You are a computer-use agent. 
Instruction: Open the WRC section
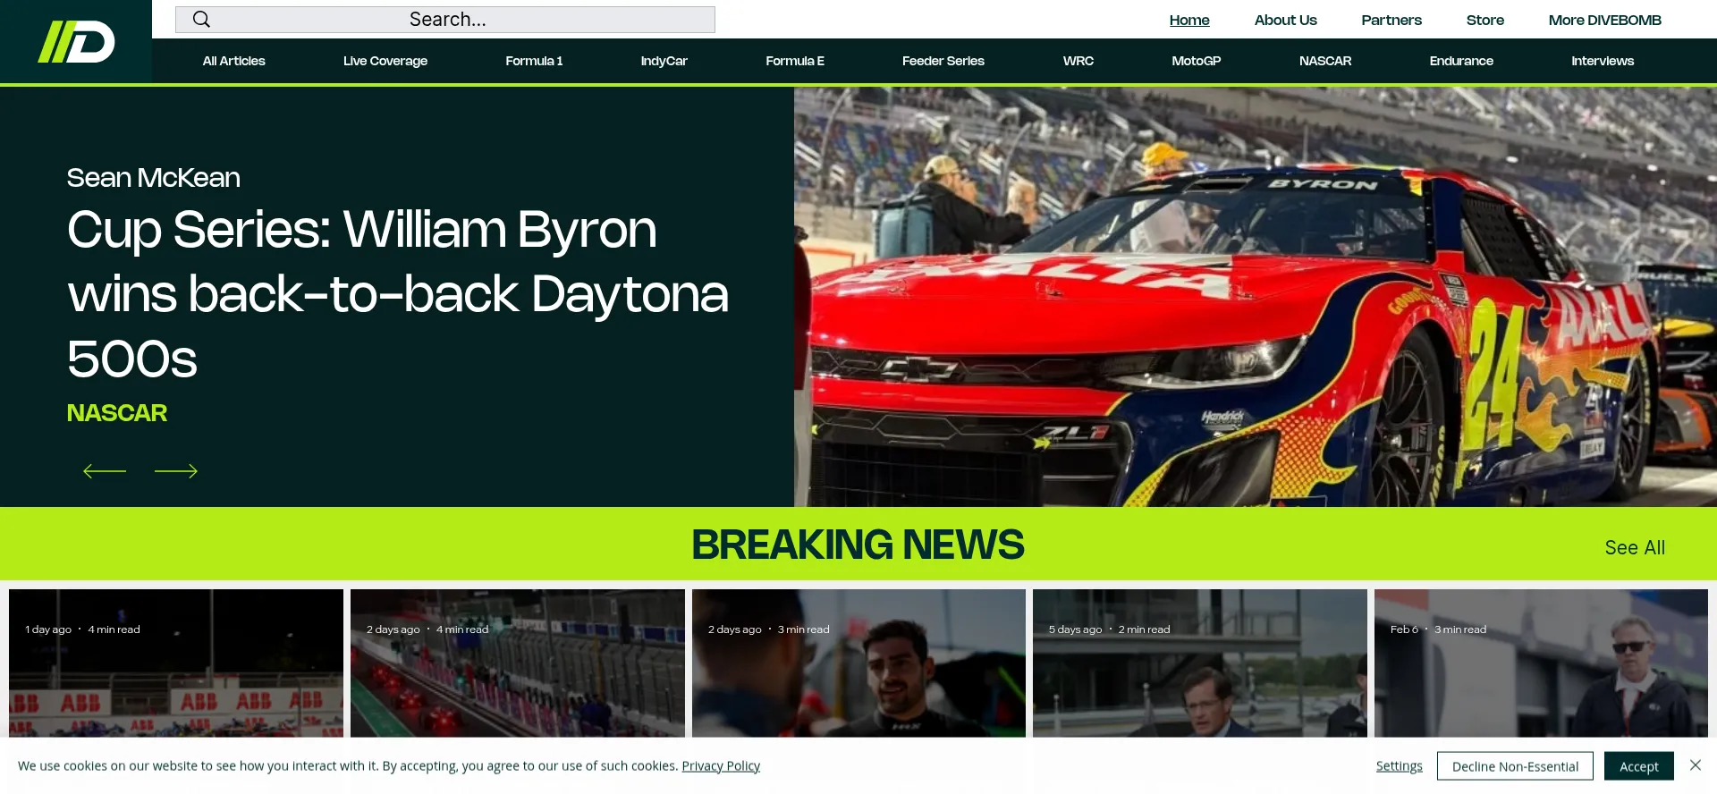pyautogui.click(x=1078, y=61)
